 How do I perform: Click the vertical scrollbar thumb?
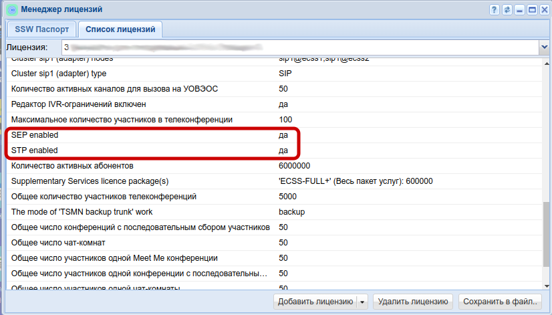click(x=547, y=234)
